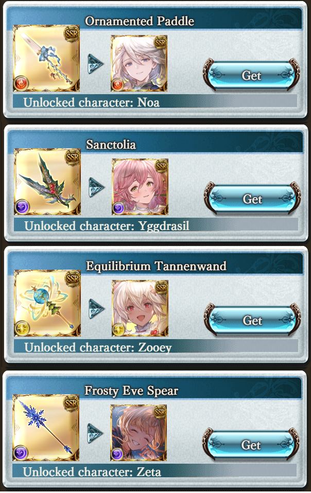Screen dimensions: 311x493
Task: Get the Equilibrium Tannenwand weapon
Action: click(252, 320)
